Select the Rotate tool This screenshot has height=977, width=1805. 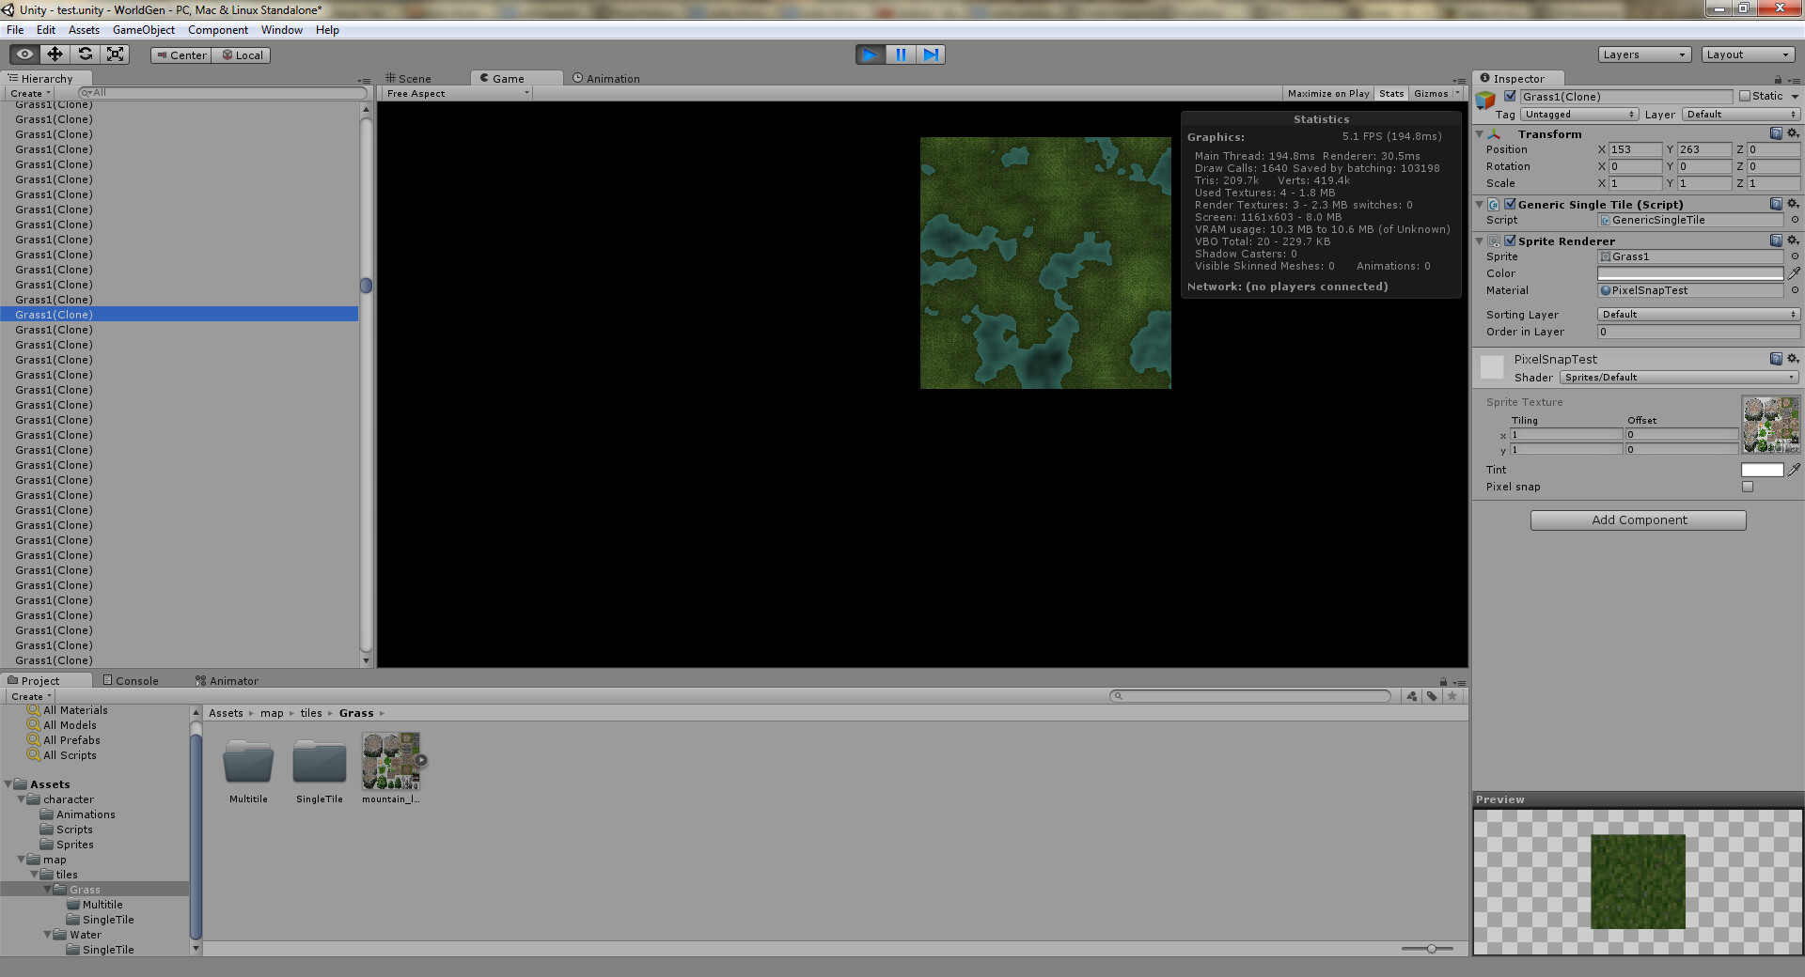tap(86, 54)
